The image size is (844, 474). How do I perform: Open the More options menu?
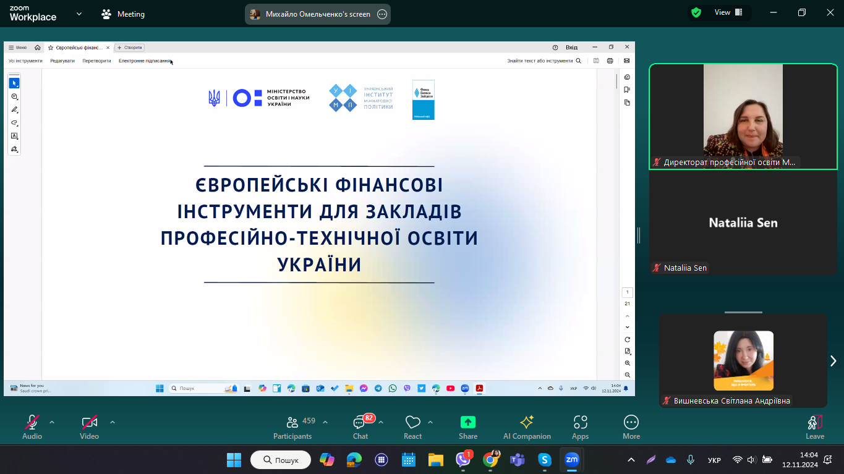631,426
